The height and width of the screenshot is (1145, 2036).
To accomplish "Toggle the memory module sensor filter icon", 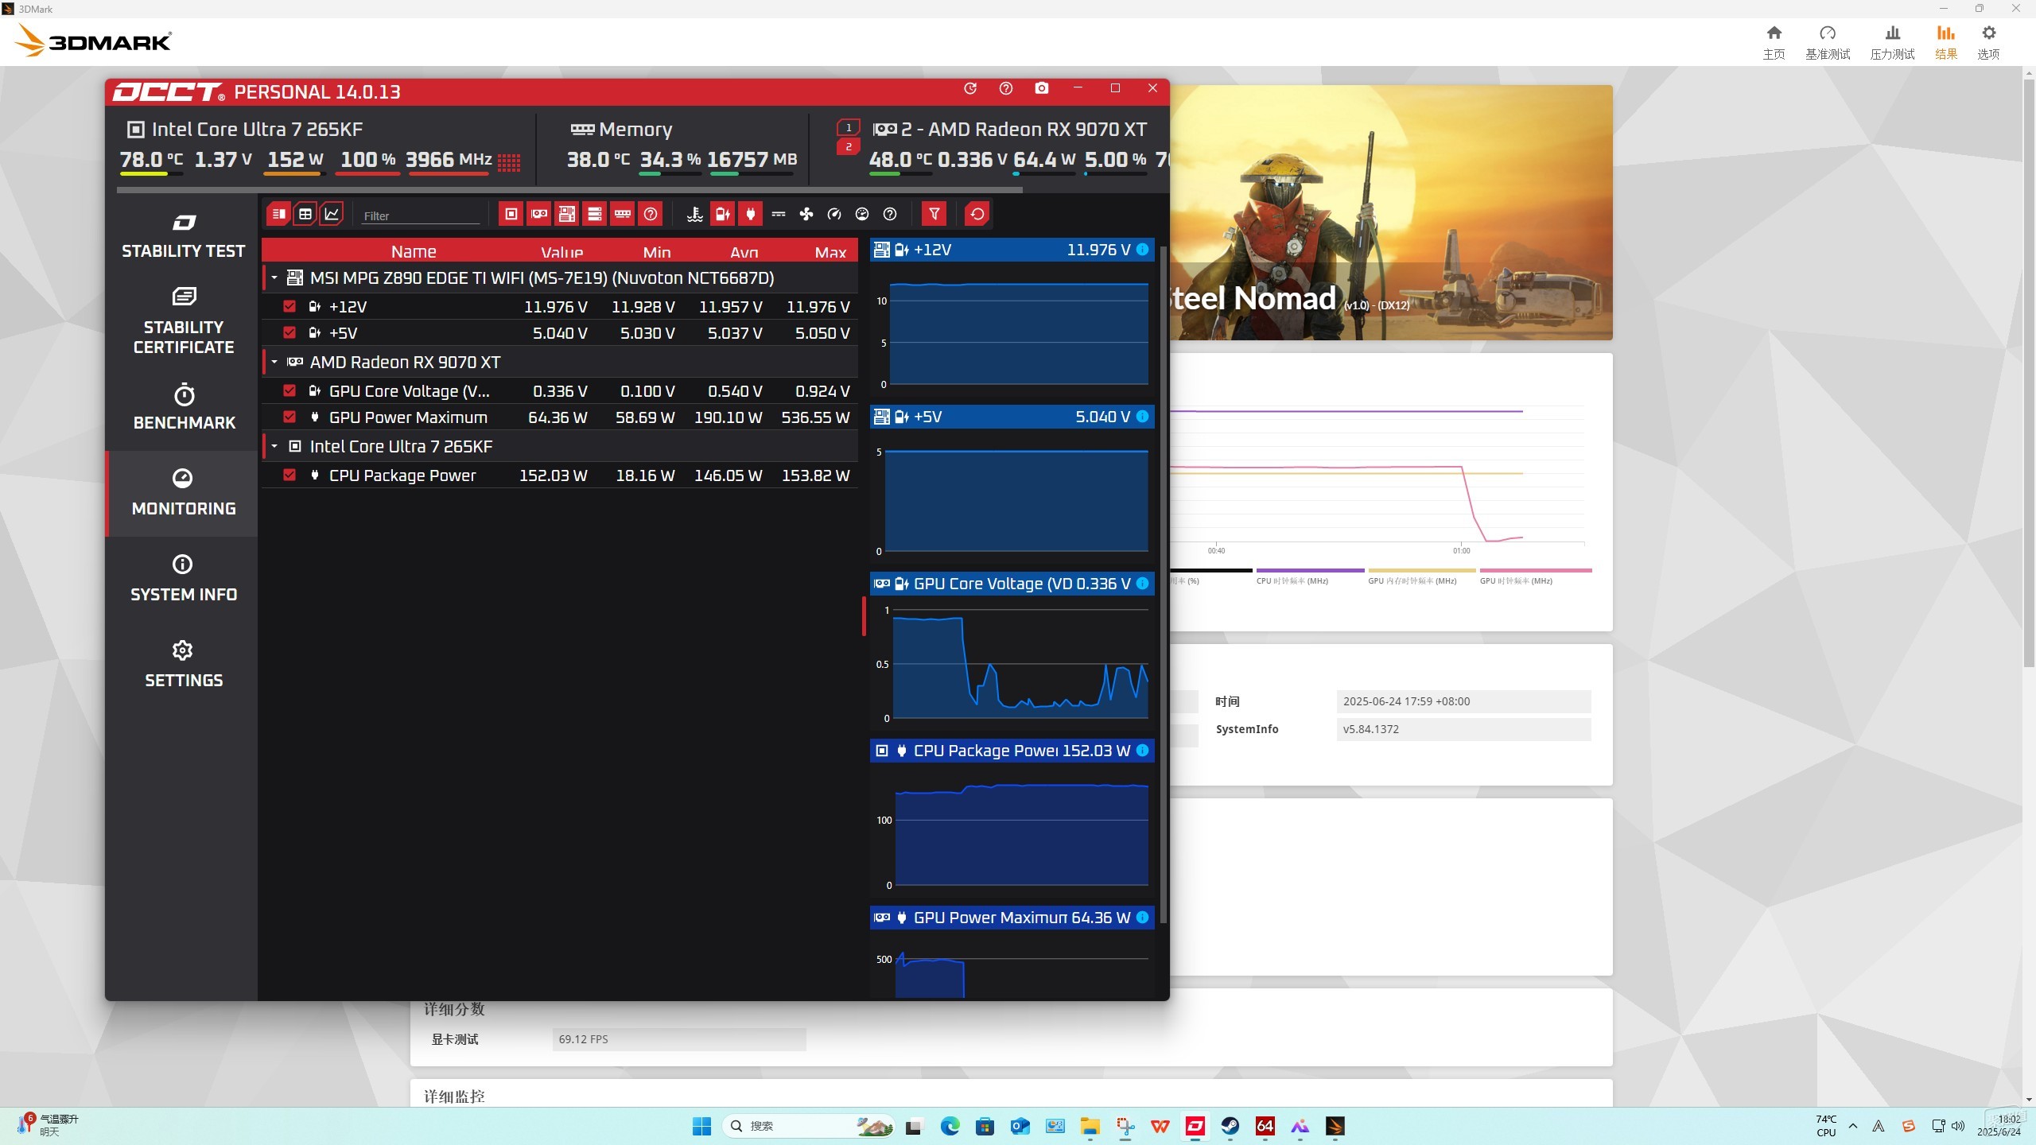I will (x=623, y=214).
